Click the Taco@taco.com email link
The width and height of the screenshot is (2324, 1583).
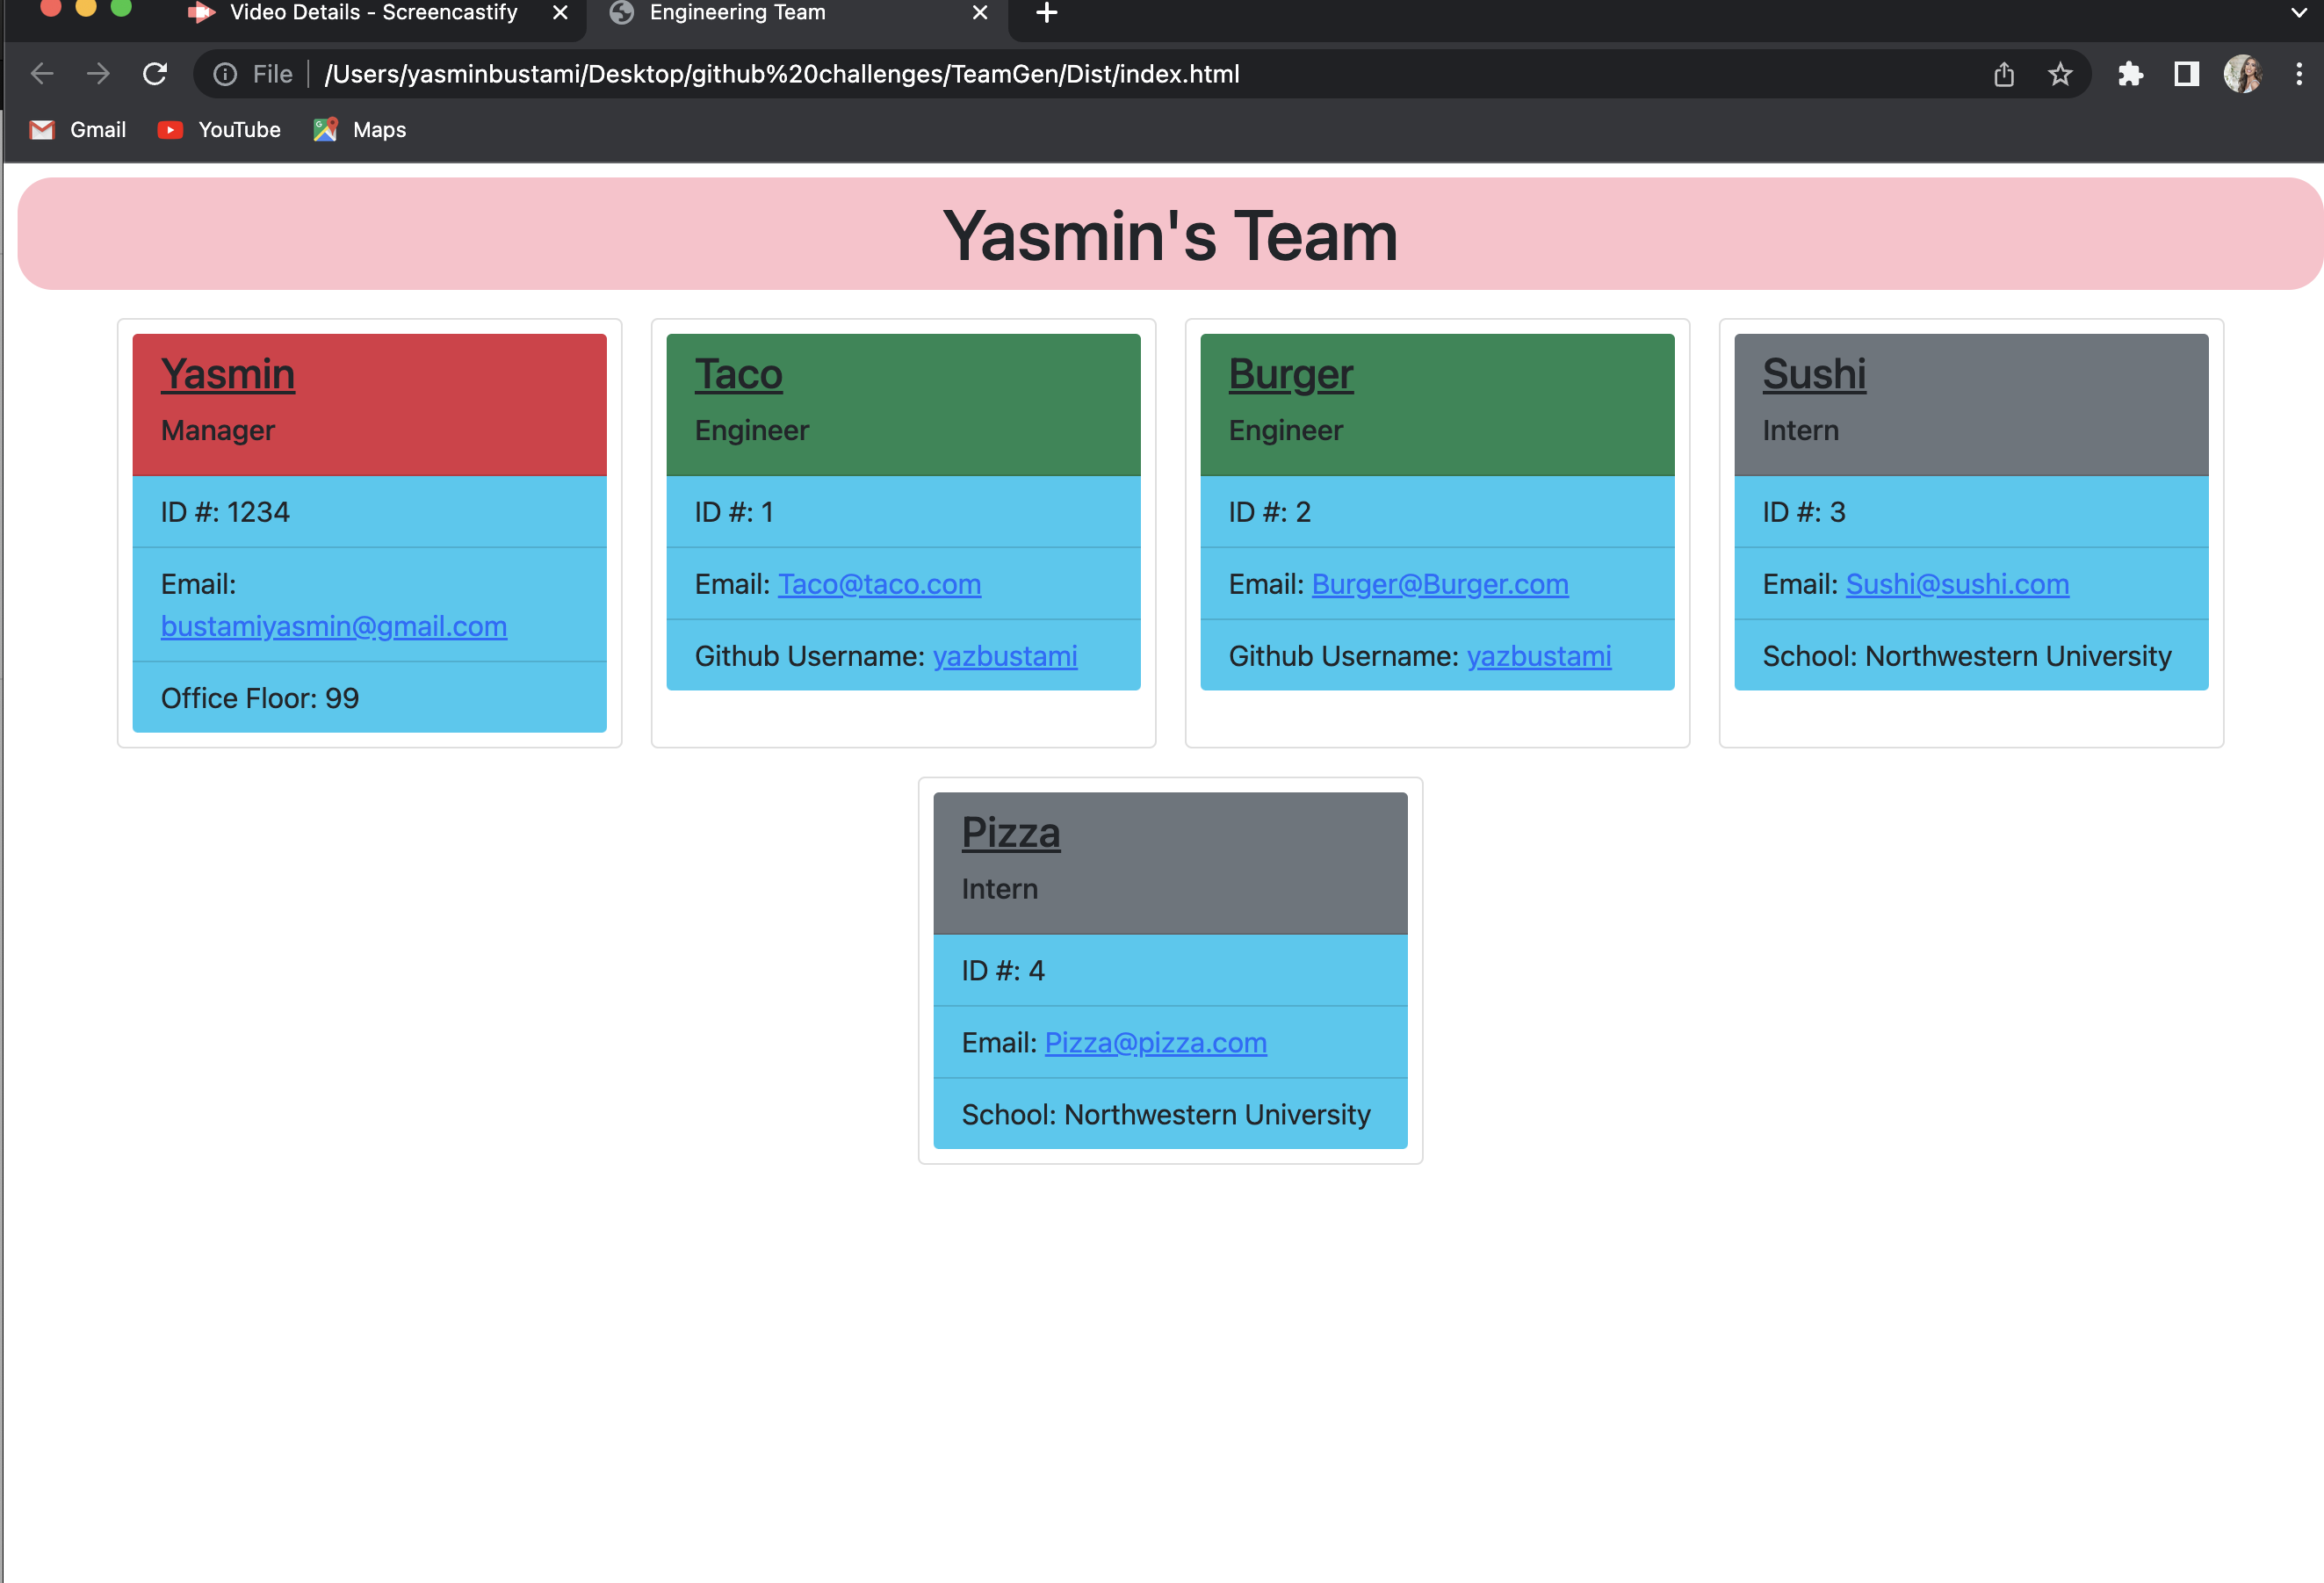point(879,584)
